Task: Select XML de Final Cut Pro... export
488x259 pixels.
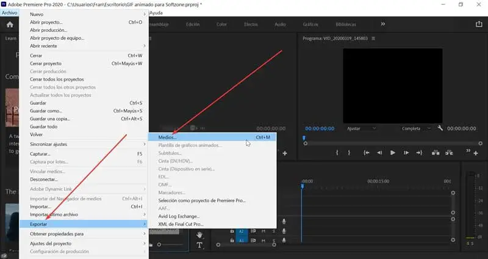Action: point(212,224)
